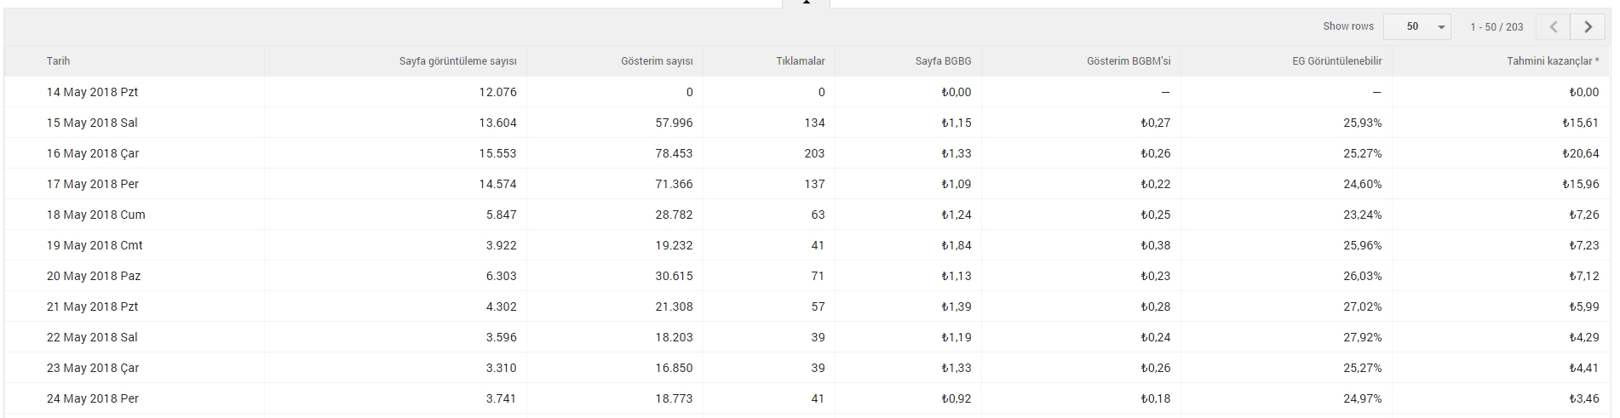Screen dimensions: 1620x418
Task: Click the 27,92% viewable cell
Action: [x=1363, y=337]
